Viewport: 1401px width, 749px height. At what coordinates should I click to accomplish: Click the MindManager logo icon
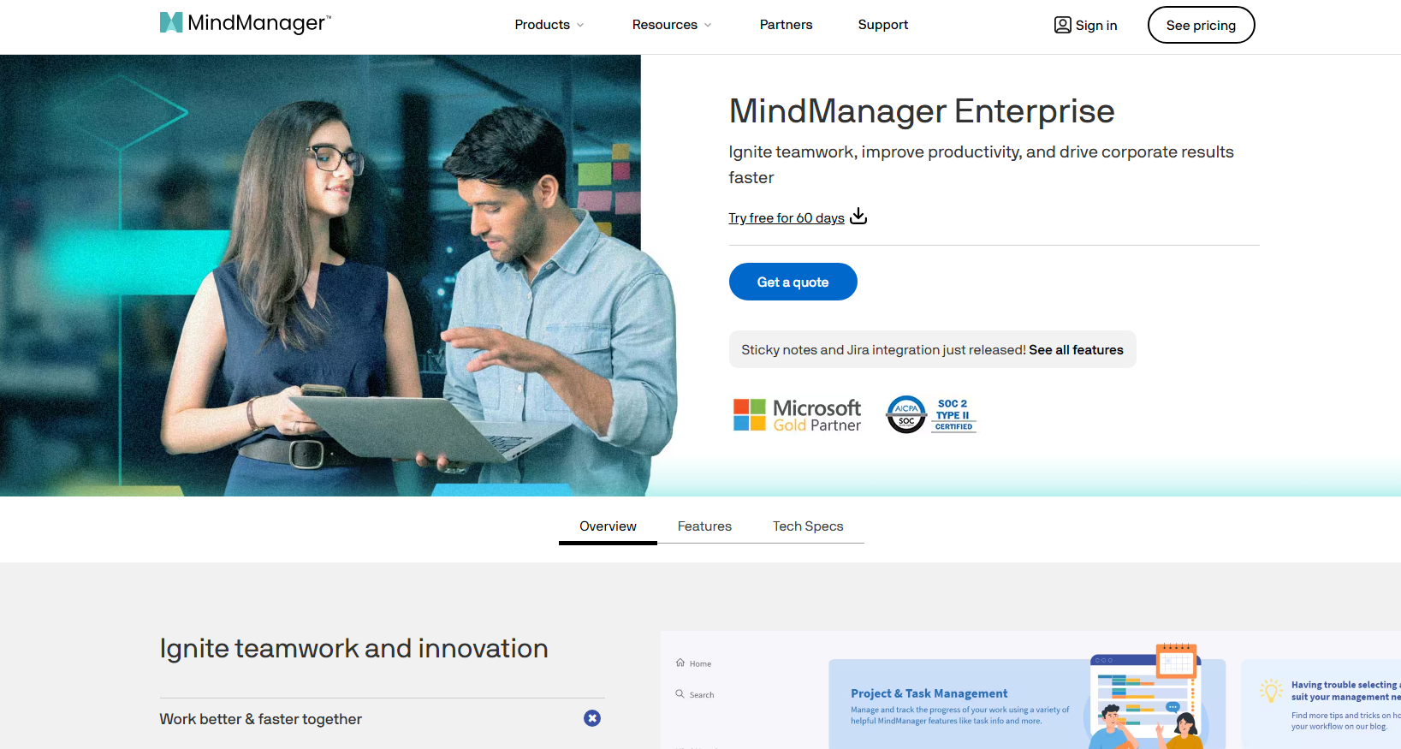[x=171, y=23]
